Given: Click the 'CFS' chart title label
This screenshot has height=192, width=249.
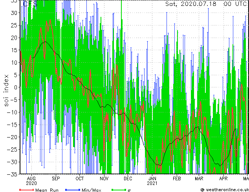Looking at the screenshot, I should (30, 4).
